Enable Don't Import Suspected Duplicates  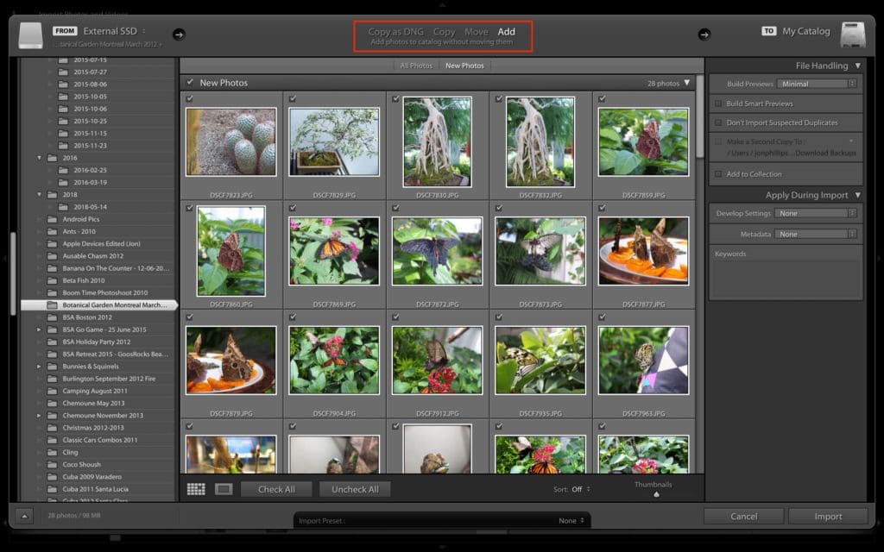(x=718, y=122)
